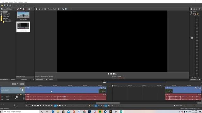
Task: Select Smart Bins tree item
Action: 5,18
